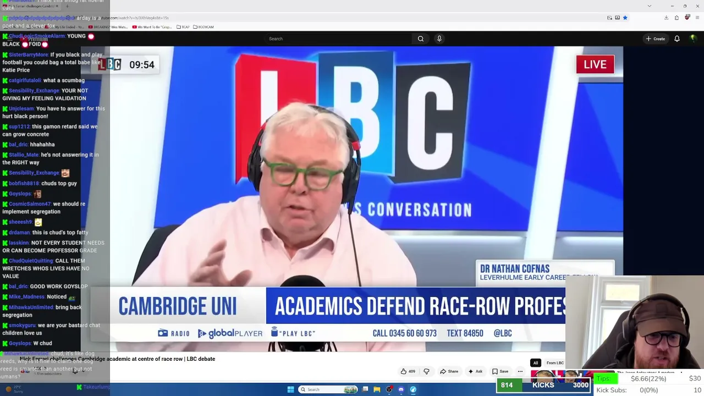Click the Ask button under the video
This screenshot has height=396, width=704.
coord(475,371)
